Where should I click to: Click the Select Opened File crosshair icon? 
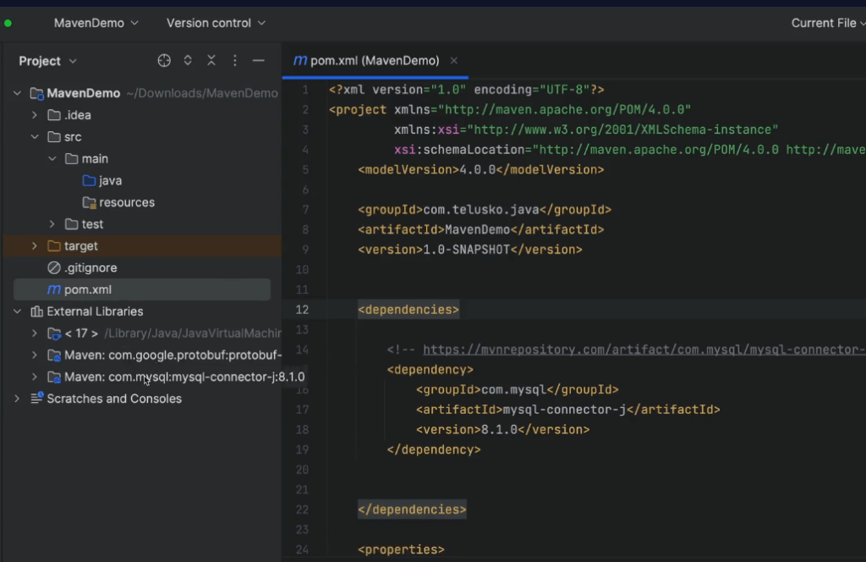(164, 61)
